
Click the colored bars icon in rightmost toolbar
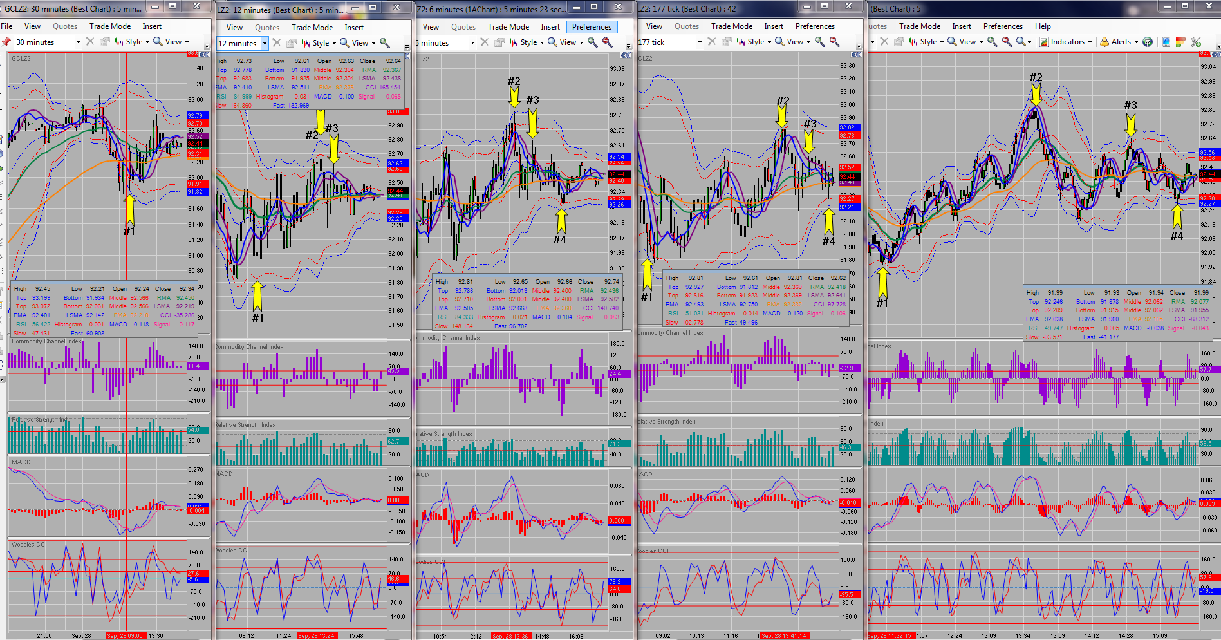pyautogui.click(x=1180, y=42)
